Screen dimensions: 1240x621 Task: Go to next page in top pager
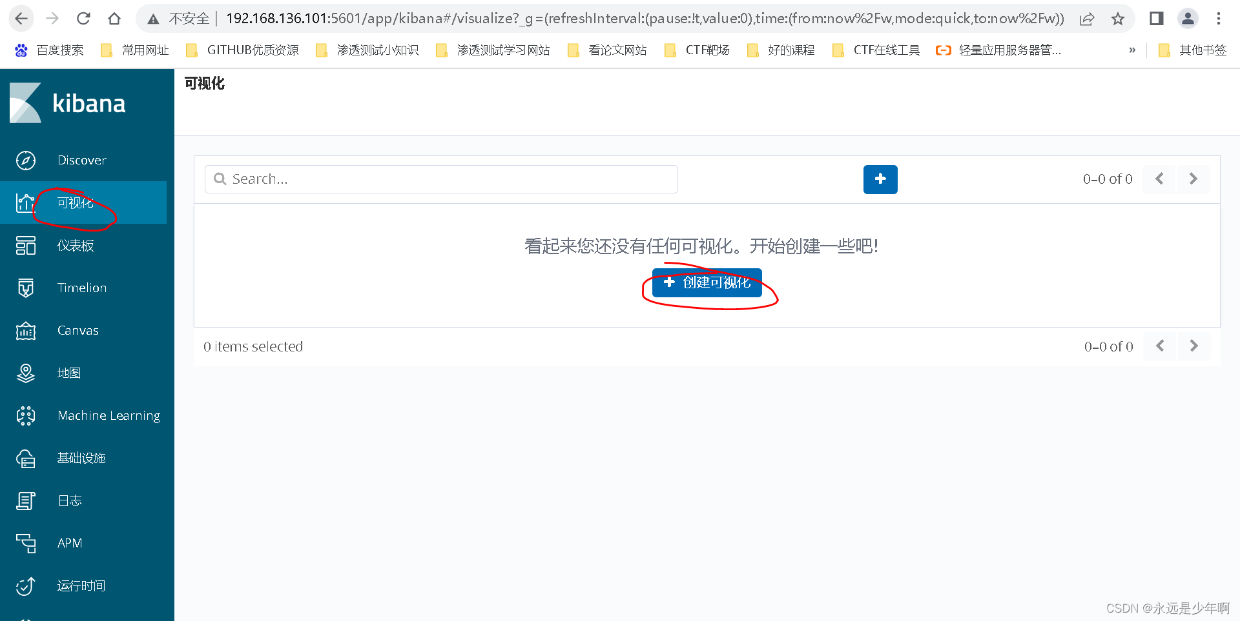(x=1193, y=179)
